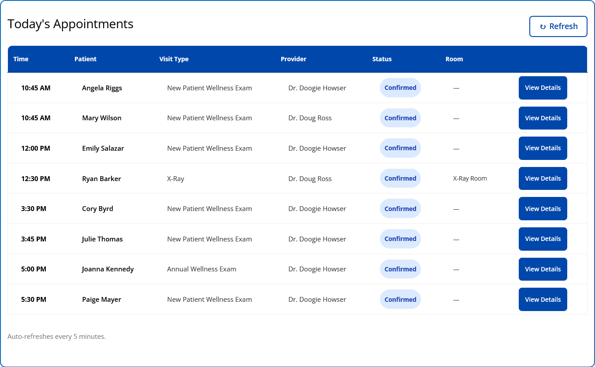Screen dimensions: 595x367
Task: View details for Joanna Kennedy
Action: [x=543, y=269]
